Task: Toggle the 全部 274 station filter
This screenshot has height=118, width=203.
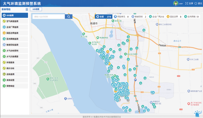Action: (104, 17)
